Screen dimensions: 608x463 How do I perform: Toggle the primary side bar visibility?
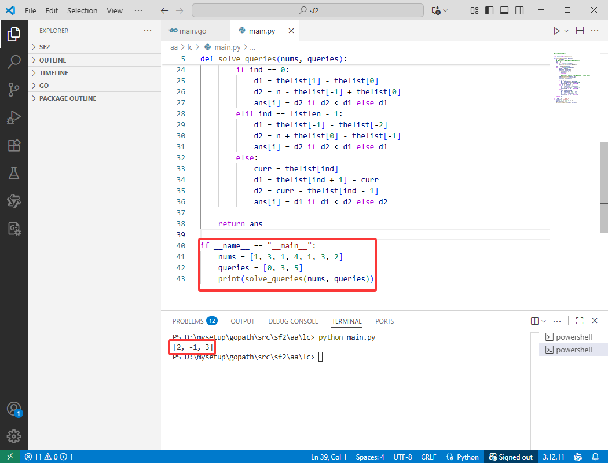(x=489, y=10)
